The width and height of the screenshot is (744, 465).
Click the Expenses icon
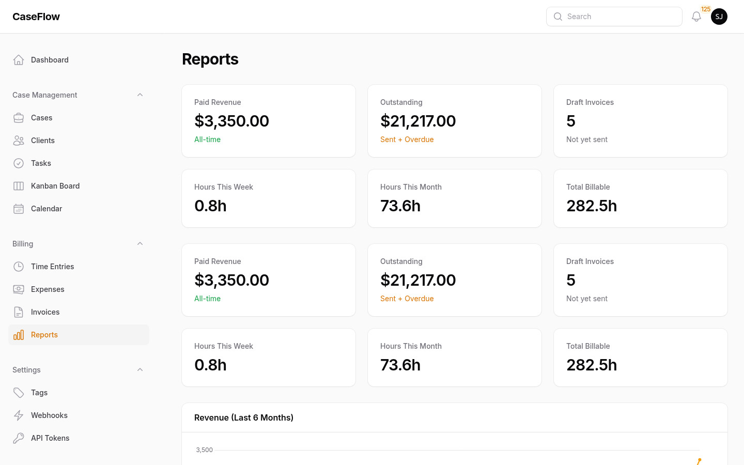[19, 289]
